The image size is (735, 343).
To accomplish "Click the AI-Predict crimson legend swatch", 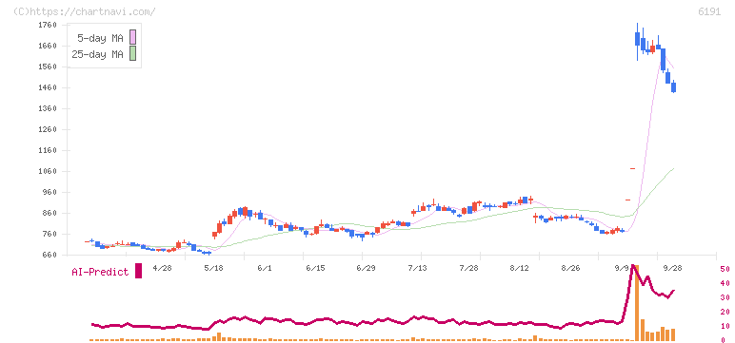I will (138, 271).
